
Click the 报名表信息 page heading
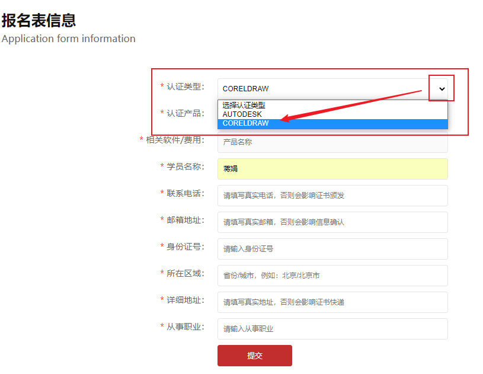point(39,20)
